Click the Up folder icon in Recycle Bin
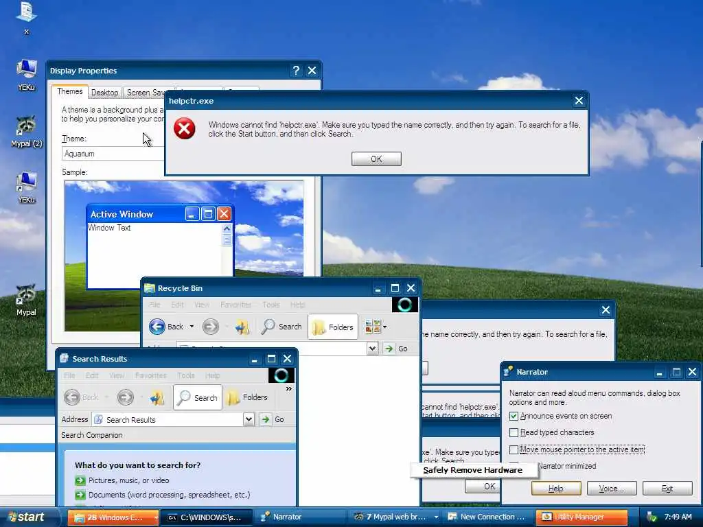Screen dimensions: 703x527 242,327
